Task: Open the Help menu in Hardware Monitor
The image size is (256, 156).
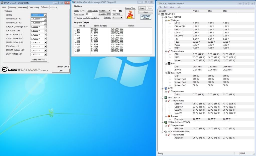Action: coord(179,7)
